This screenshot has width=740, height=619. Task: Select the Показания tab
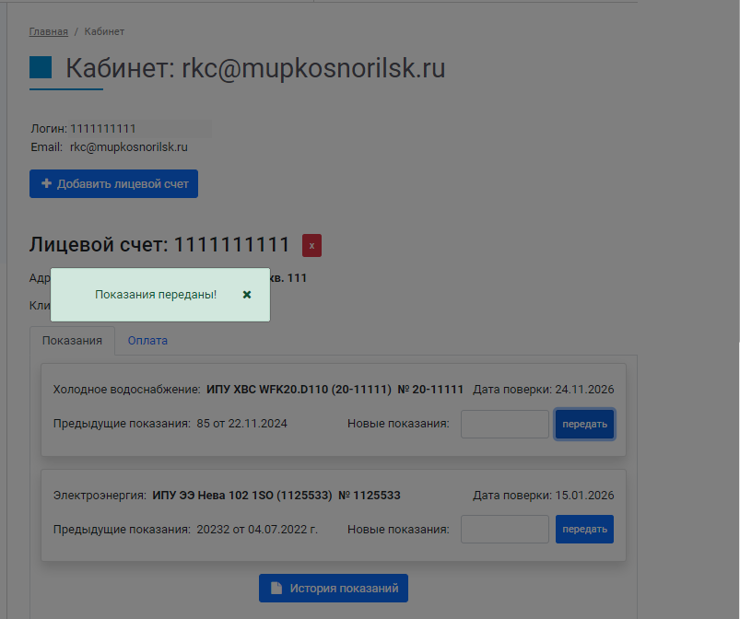click(72, 341)
